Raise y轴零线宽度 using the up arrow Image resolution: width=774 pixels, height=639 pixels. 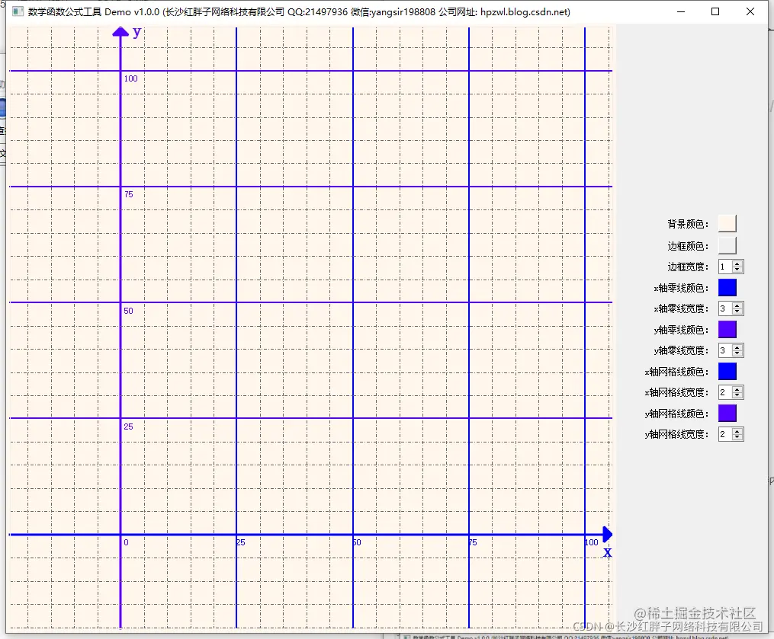click(737, 347)
